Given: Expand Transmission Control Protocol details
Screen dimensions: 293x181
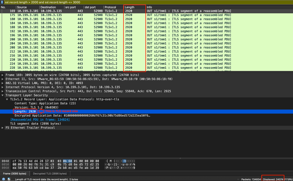Looking at the screenshot, I should click(x=3, y=91).
